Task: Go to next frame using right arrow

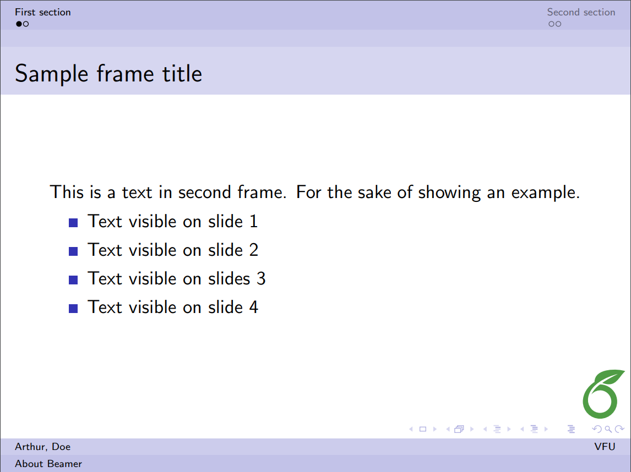Action: tap(472, 429)
